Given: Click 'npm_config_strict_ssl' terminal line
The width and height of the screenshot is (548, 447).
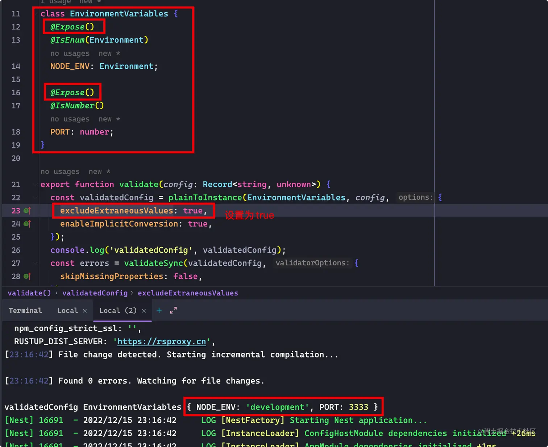Looking at the screenshot, I should coord(78,328).
